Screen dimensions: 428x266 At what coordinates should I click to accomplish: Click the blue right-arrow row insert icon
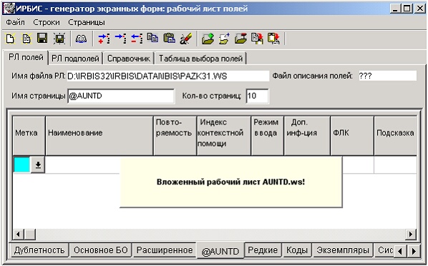(120, 39)
